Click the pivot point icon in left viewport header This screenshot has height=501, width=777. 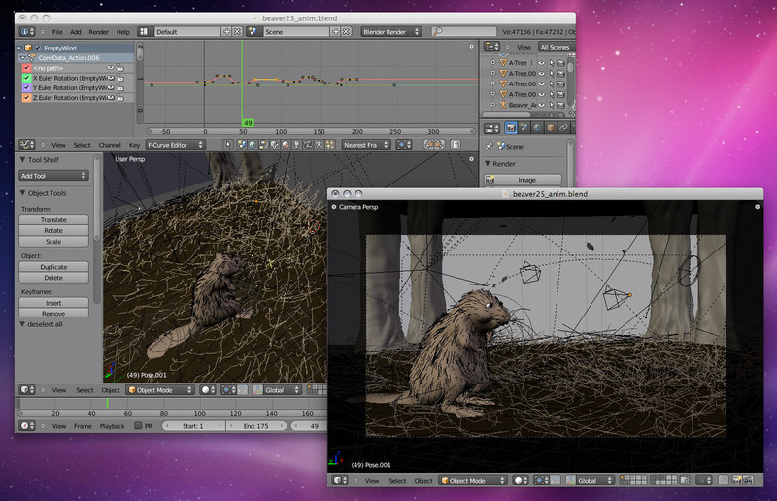point(228,390)
